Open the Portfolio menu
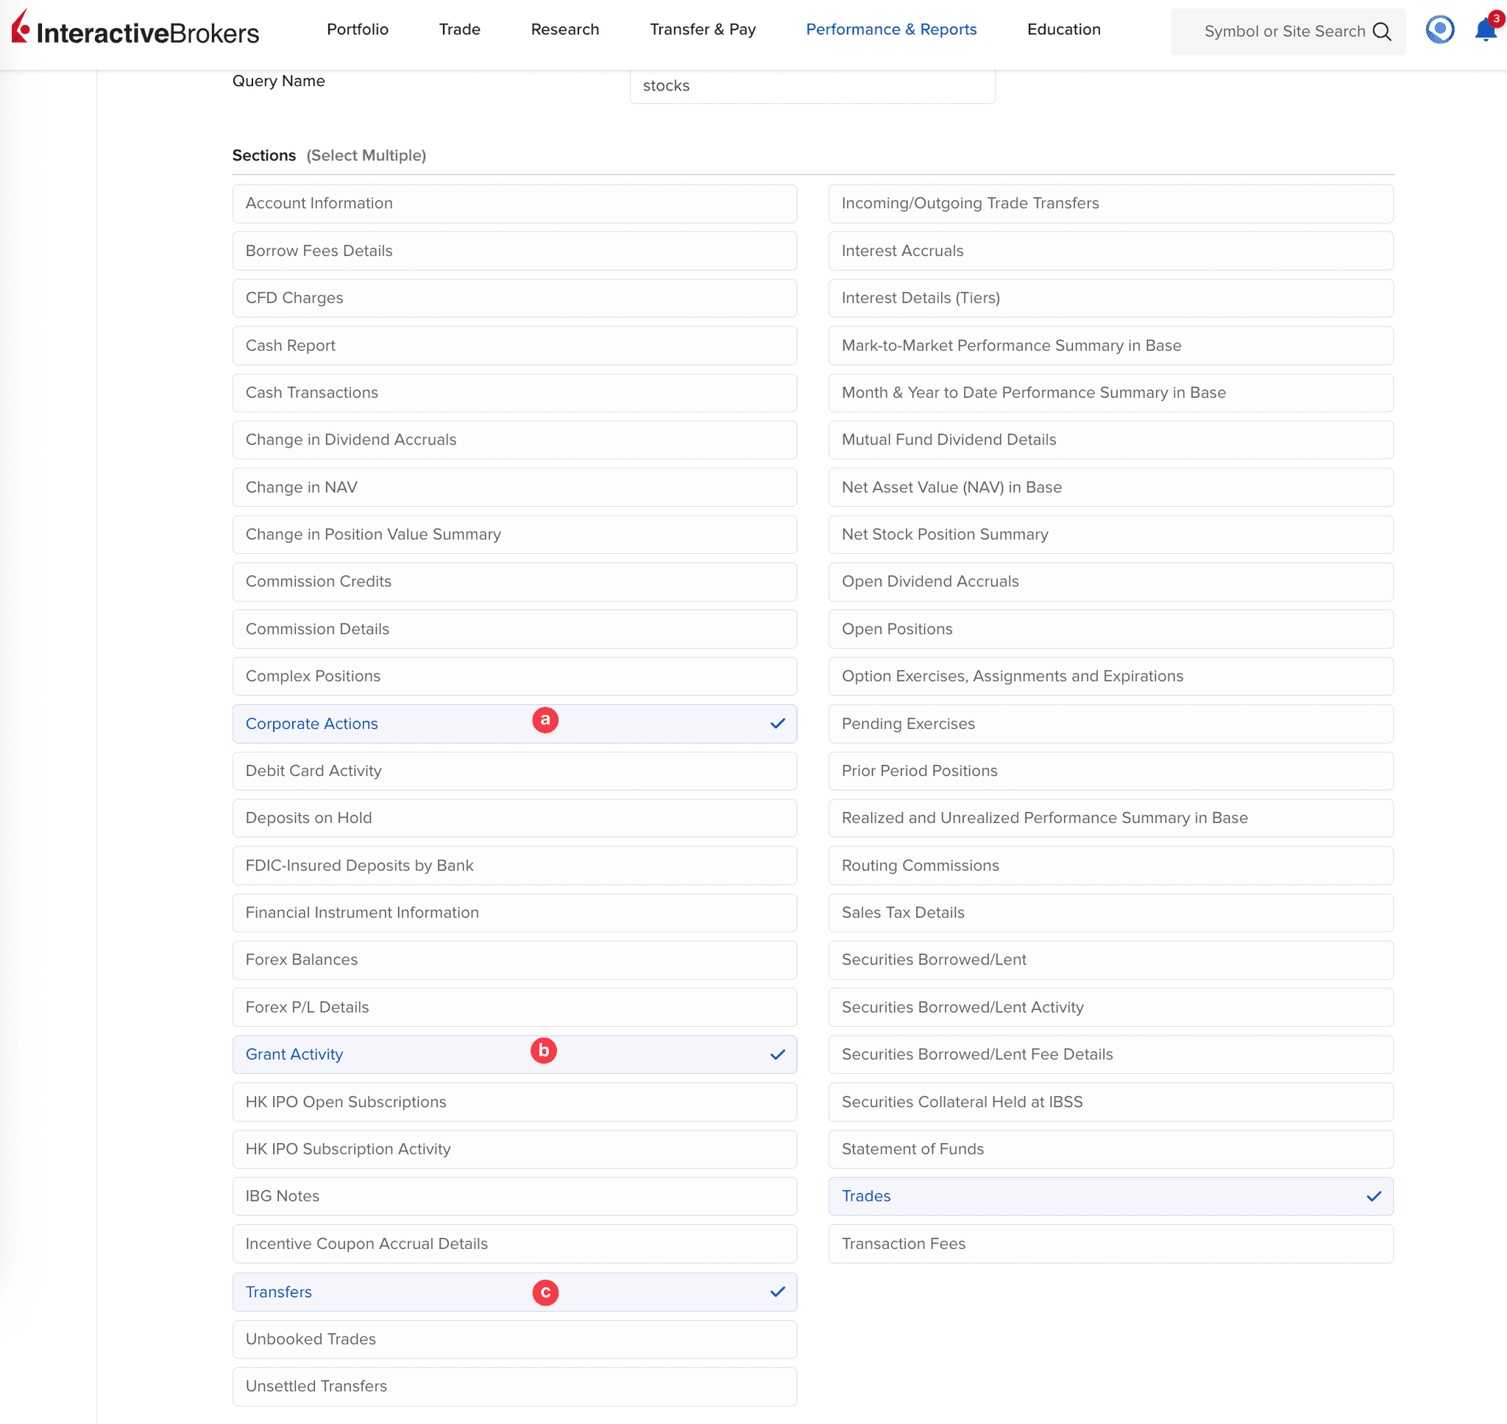Viewport: 1507px width, 1424px height. pyautogui.click(x=357, y=29)
